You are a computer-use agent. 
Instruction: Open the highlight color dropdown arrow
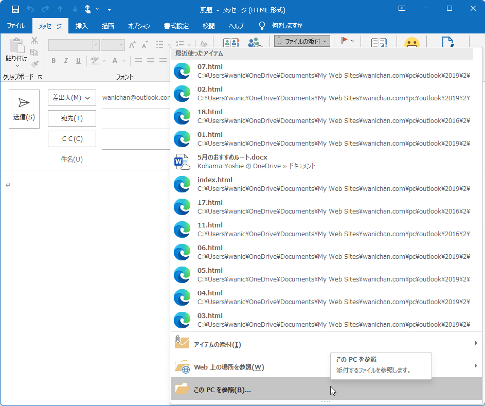coord(104,61)
